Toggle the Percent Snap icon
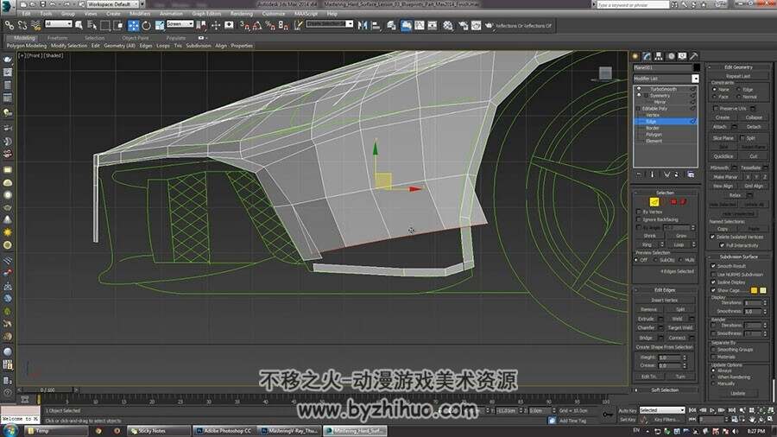777x437 pixels. pos(270,25)
